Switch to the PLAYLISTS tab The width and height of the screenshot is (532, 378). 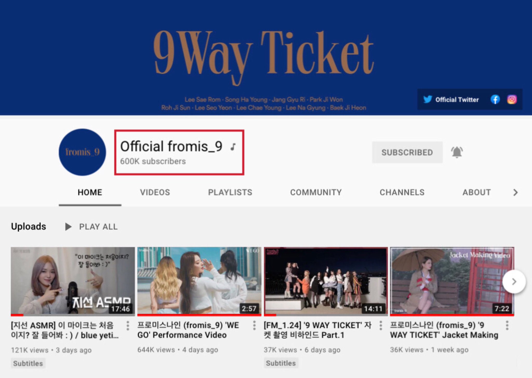coord(230,192)
